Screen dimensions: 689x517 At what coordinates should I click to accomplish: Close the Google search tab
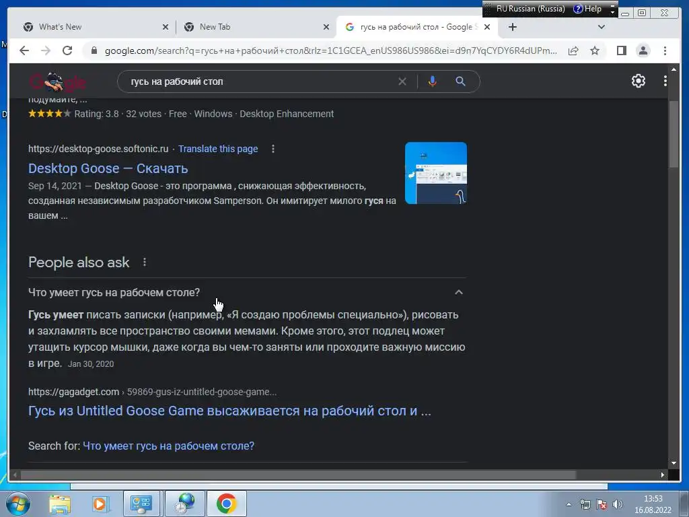[487, 27]
